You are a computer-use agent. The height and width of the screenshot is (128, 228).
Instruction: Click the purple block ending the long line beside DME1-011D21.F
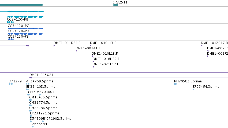click(28, 46)
